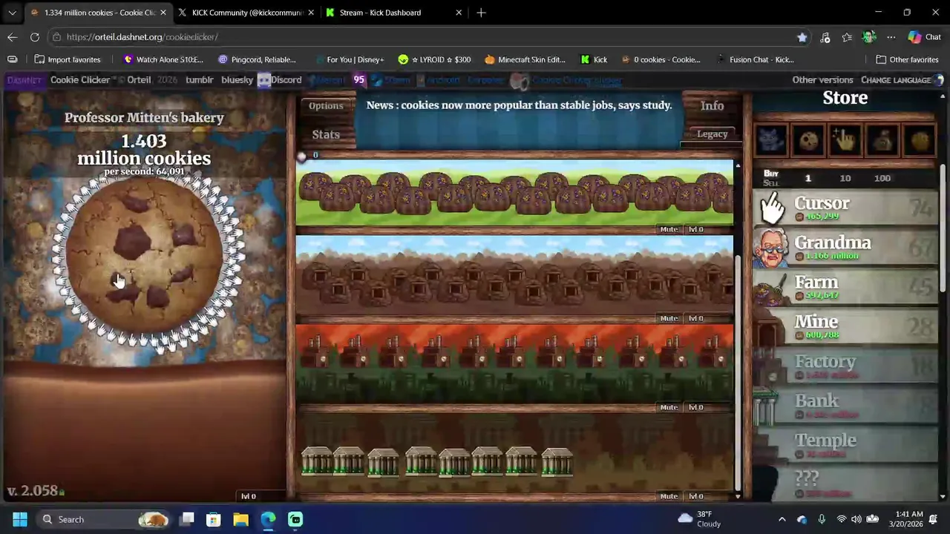Buy the kitten upgrade in the store
Viewport: 950px width, 534px height.
coord(771,139)
